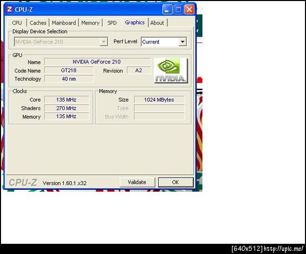Click the CPU-Z app icon in title bar

(x=10, y=9)
